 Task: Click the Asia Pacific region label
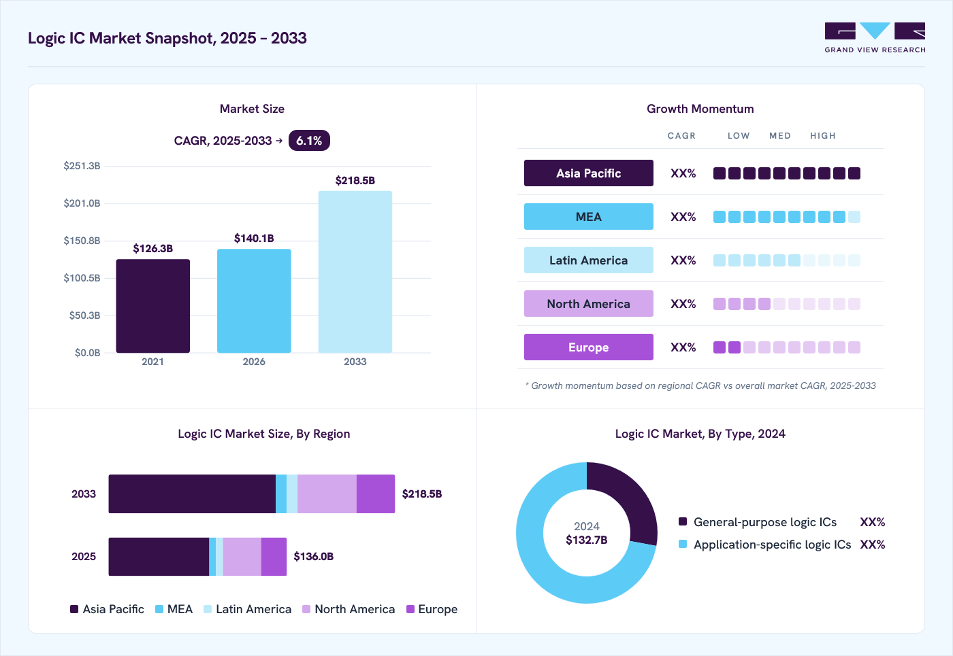[x=589, y=173]
